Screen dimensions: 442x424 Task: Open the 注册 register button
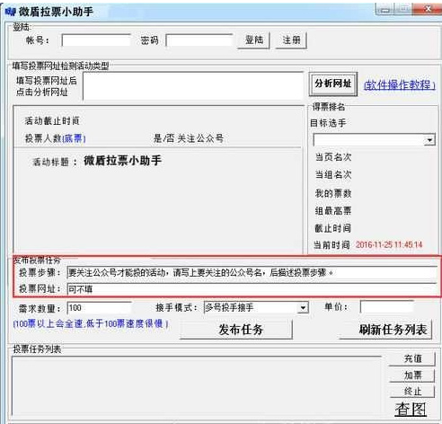click(291, 40)
